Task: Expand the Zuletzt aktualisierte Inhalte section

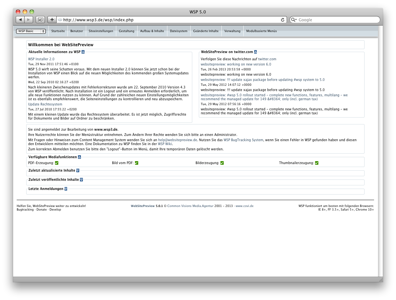Action: tap(78, 171)
